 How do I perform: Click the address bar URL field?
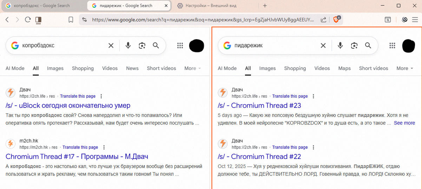coord(203,20)
